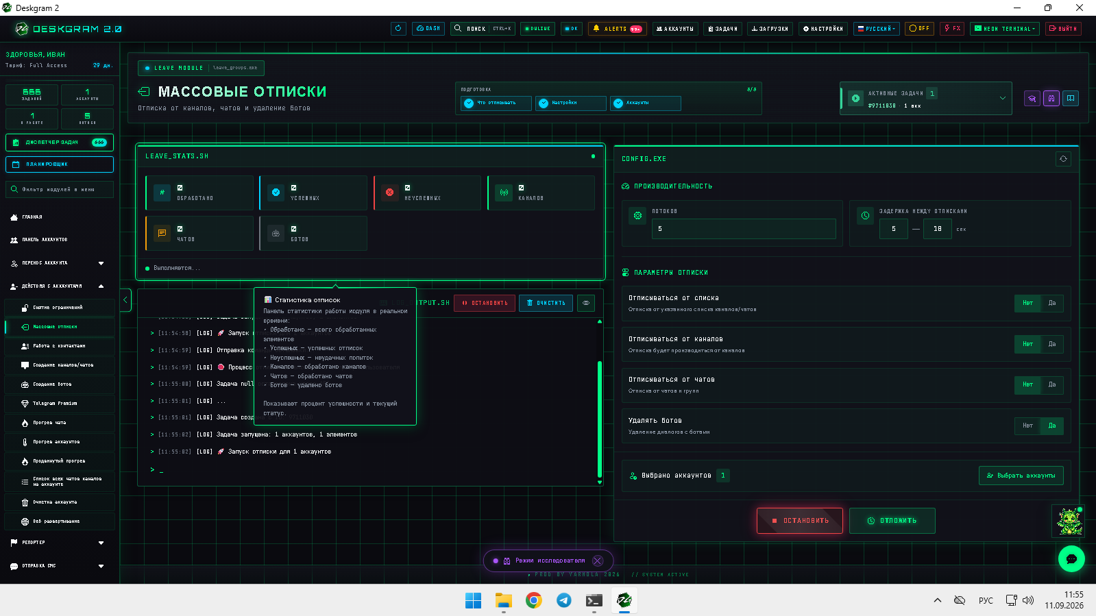1096x616 pixels.
Task: Click the FX effects button
Action: pyautogui.click(x=952, y=29)
